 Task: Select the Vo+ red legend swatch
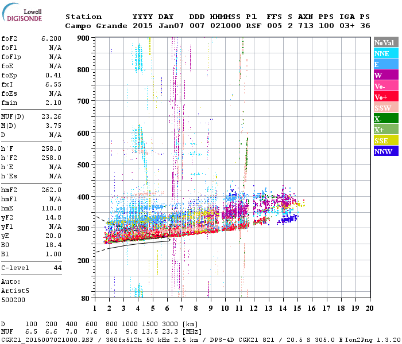[386, 97]
